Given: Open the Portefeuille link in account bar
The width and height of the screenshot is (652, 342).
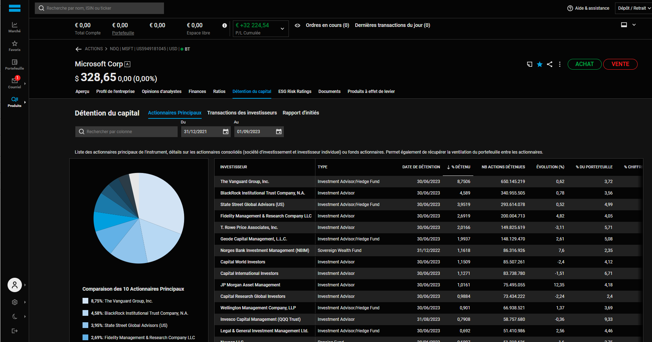Looking at the screenshot, I should [x=123, y=33].
